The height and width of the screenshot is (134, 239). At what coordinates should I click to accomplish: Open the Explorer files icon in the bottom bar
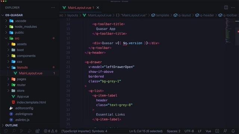tap(6, 131)
